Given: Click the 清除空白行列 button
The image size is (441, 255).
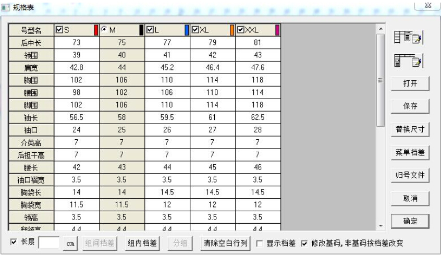Looking at the screenshot, I should pos(227,243).
